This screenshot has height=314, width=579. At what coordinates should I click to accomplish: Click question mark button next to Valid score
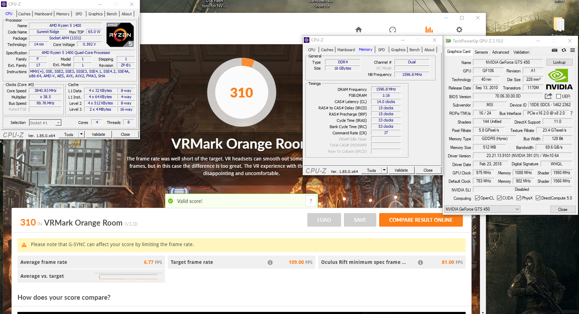click(311, 201)
